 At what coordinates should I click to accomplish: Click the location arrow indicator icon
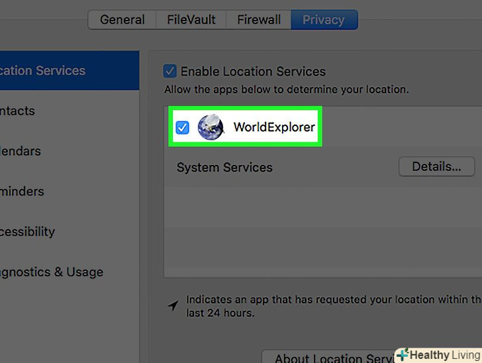click(x=173, y=305)
